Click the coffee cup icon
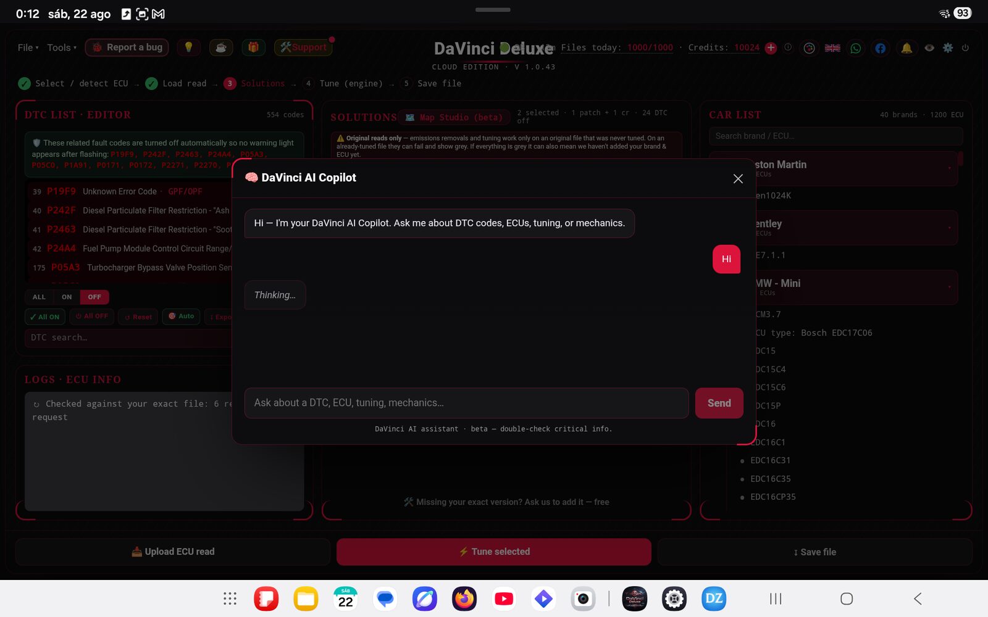988x617 pixels. 220,48
